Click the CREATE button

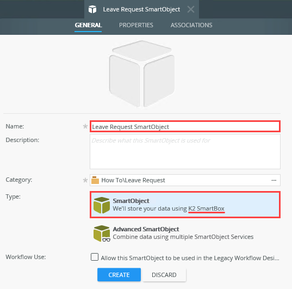(x=119, y=275)
